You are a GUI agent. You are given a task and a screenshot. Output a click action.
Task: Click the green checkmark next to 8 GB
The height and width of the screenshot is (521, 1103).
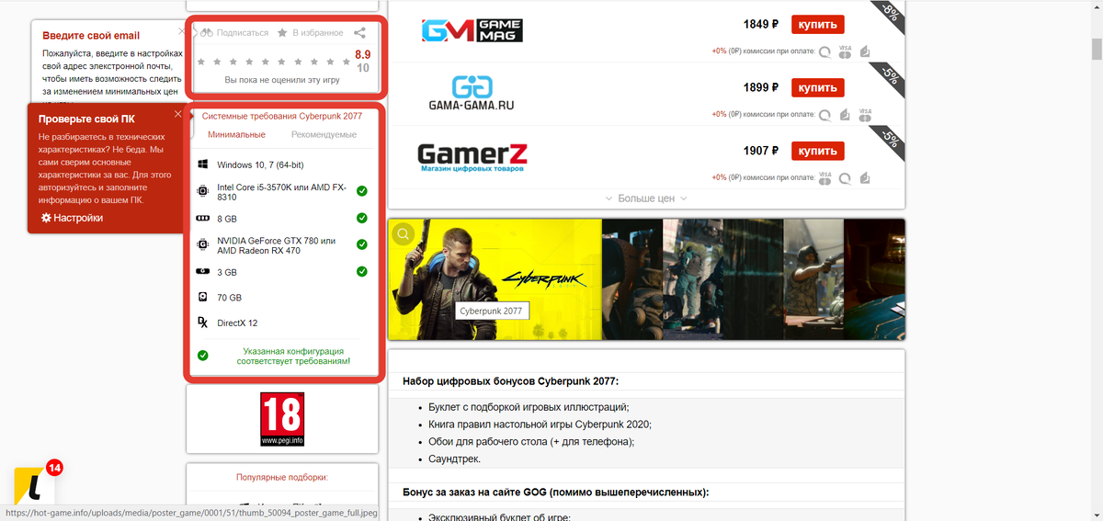click(x=362, y=219)
